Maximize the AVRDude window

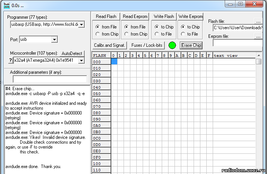(240, 4)
